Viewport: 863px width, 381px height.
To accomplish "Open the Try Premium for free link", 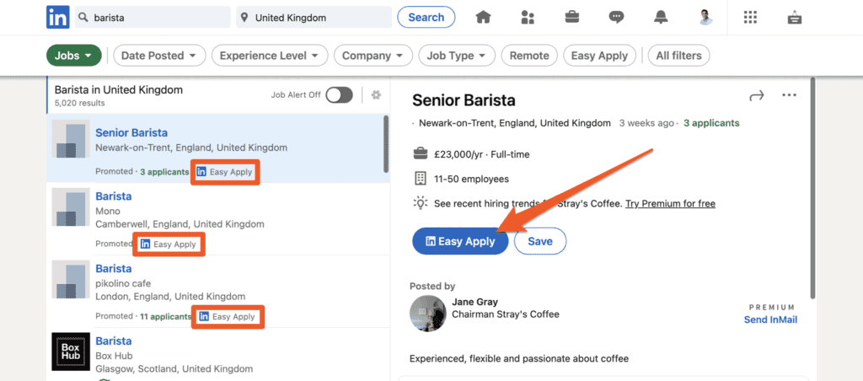I will tap(670, 203).
